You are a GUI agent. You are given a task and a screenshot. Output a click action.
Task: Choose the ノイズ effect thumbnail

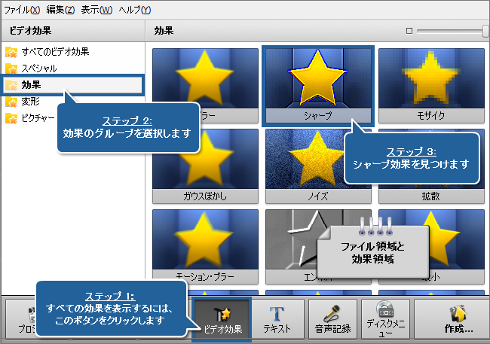pos(318,166)
